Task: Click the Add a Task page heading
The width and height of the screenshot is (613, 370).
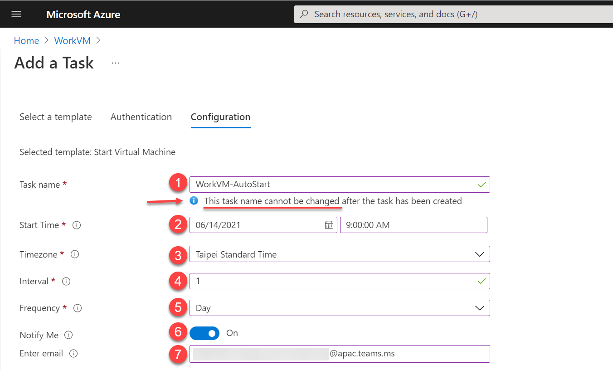Action: (x=54, y=63)
